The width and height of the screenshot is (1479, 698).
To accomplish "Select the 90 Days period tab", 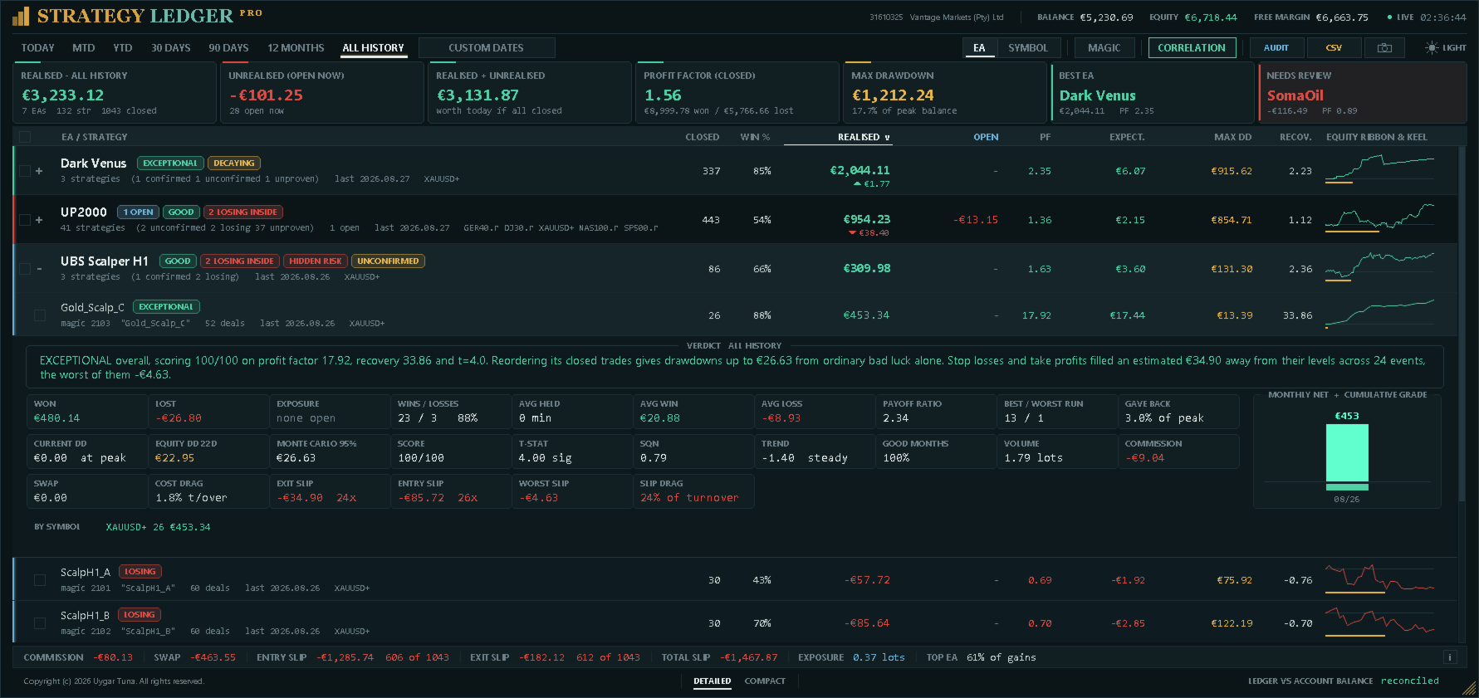I will click(x=228, y=48).
